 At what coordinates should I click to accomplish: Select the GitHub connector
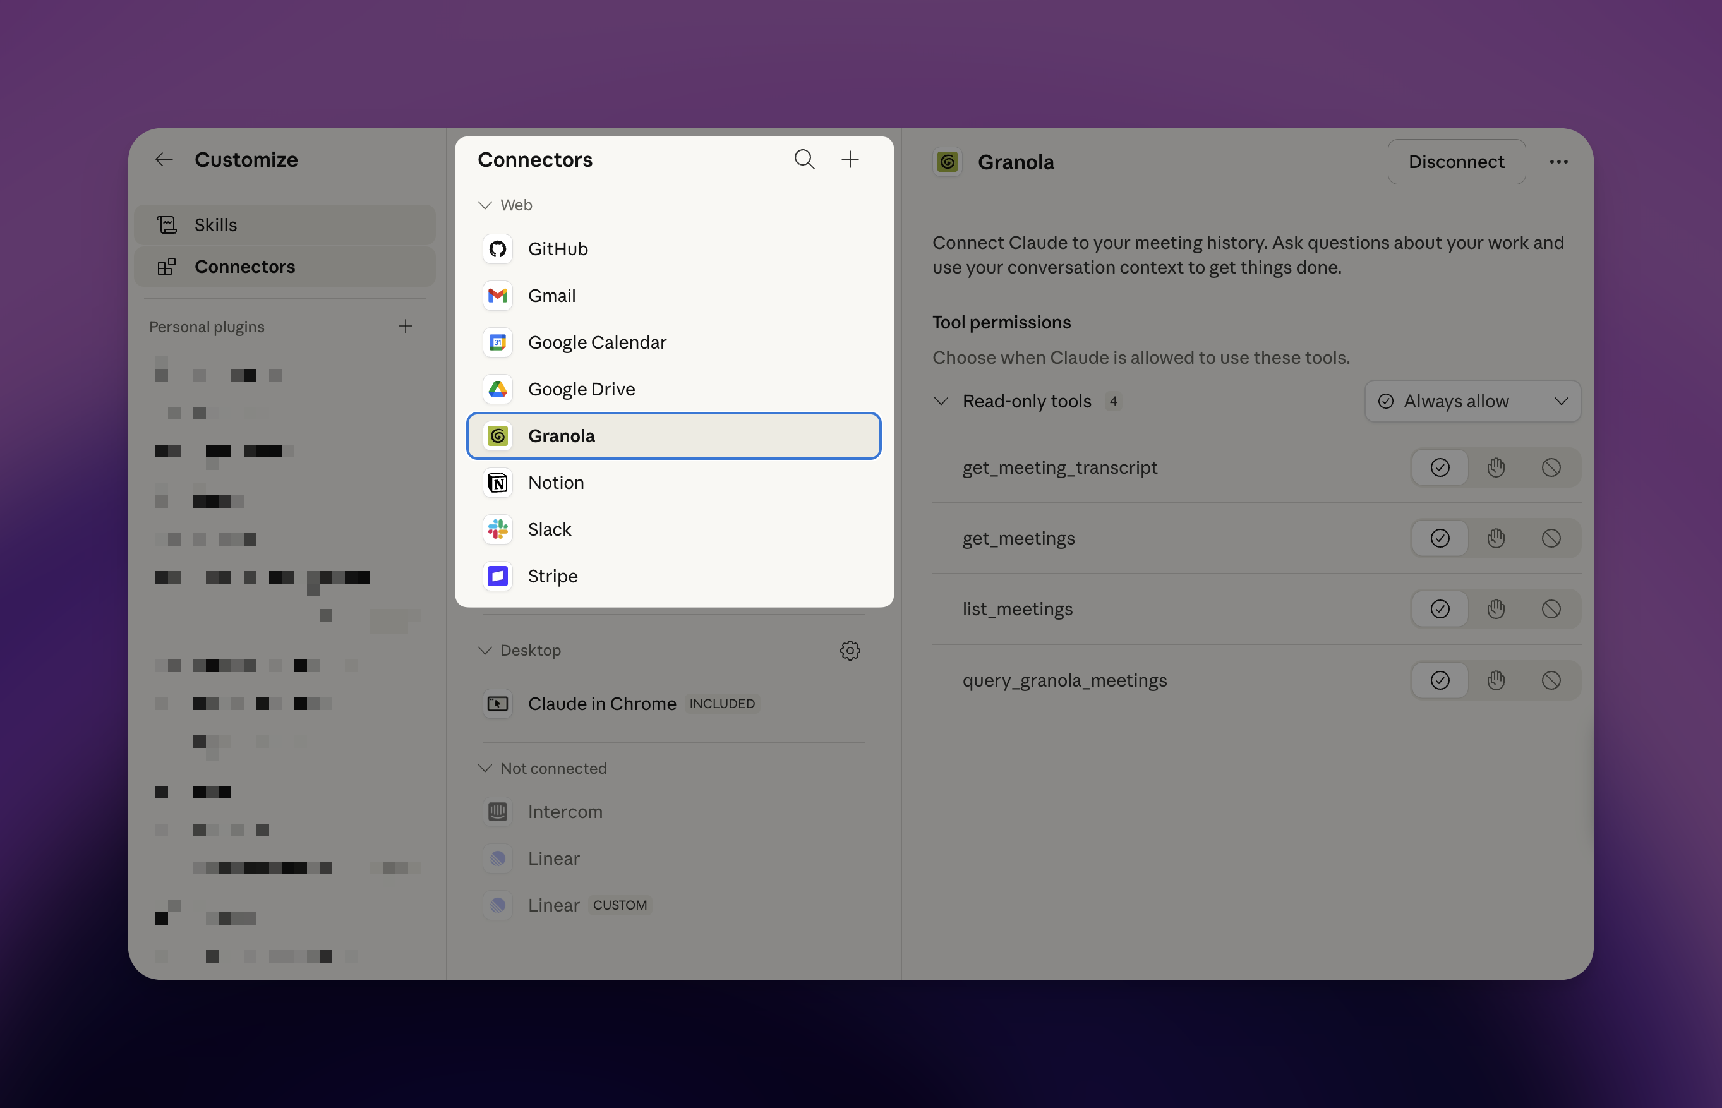[x=558, y=249]
